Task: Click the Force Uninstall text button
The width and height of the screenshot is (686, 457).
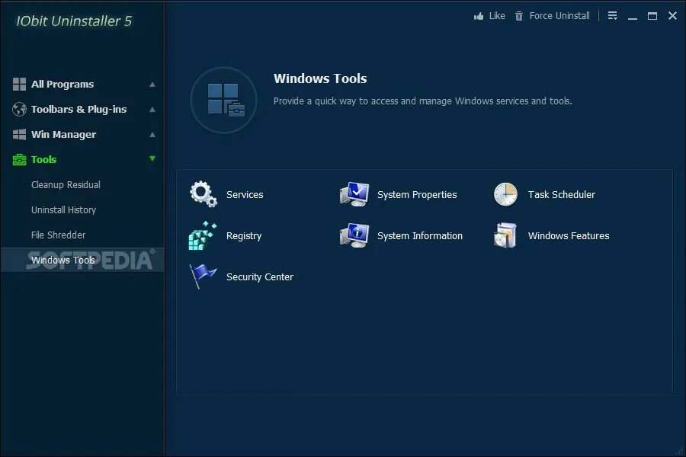Action: 559,16
